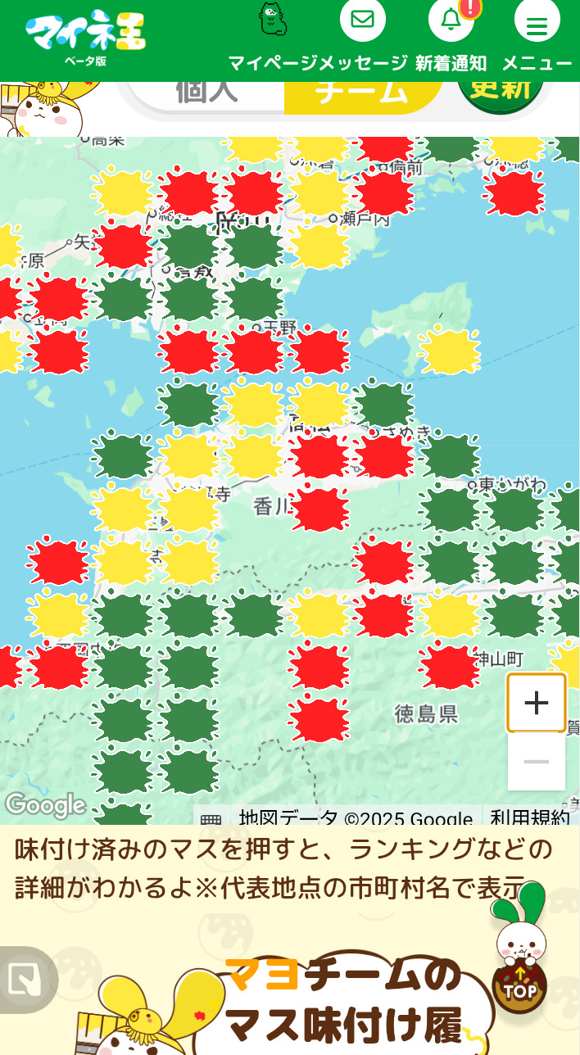Open Google logo link on map

[45, 806]
